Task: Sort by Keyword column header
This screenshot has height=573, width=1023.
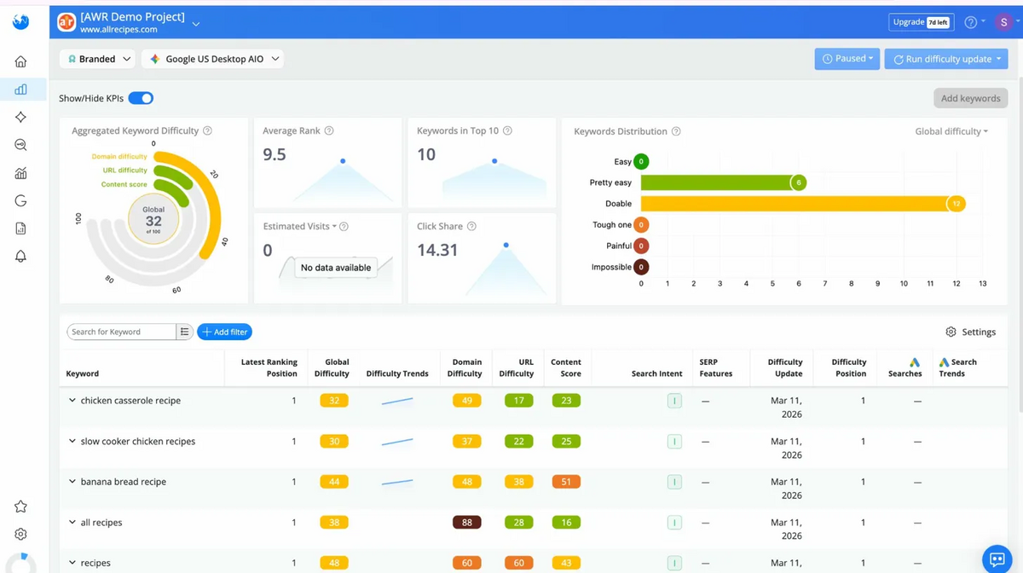Action: (83, 373)
